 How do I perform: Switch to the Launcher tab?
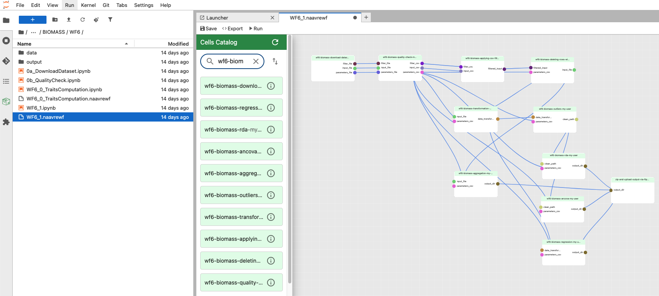click(217, 18)
